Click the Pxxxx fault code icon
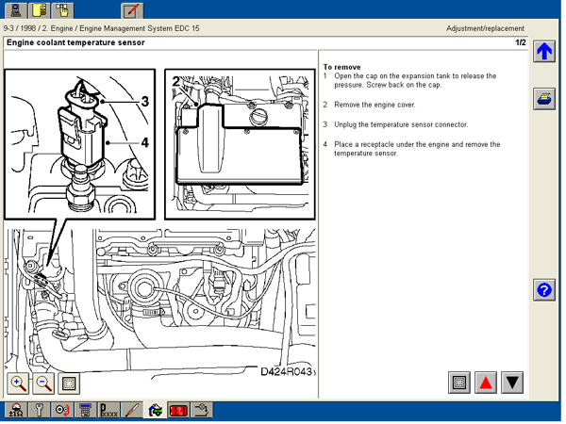Image resolution: width=566 pixels, height=424 pixels. coord(109,410)
